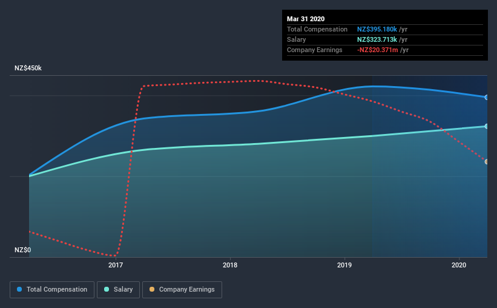Click the Mar 31 2020 tooltip date
Image resolution: width=497 pixels, height=308 pixels.
pyautogui.click(x=306, y=19)
